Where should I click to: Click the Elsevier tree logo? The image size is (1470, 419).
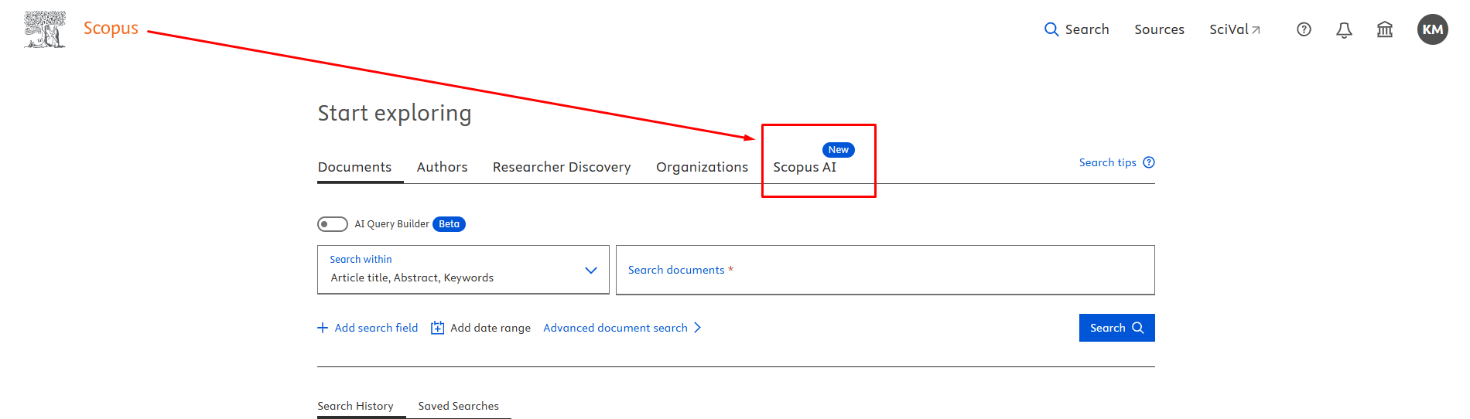[x=45, y=29]
